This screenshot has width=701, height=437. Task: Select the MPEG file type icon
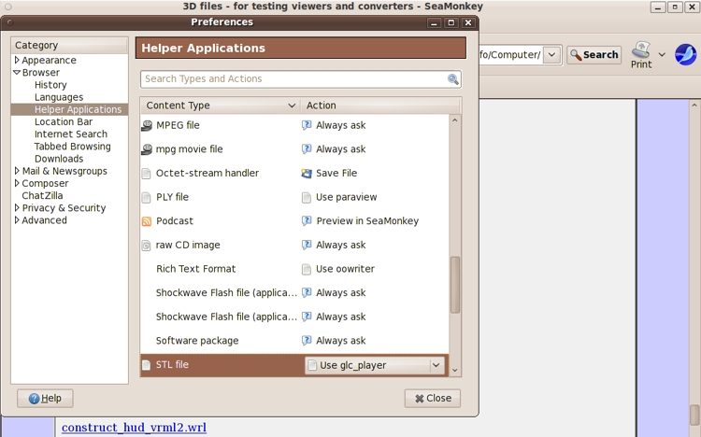(x=147, y=125)
